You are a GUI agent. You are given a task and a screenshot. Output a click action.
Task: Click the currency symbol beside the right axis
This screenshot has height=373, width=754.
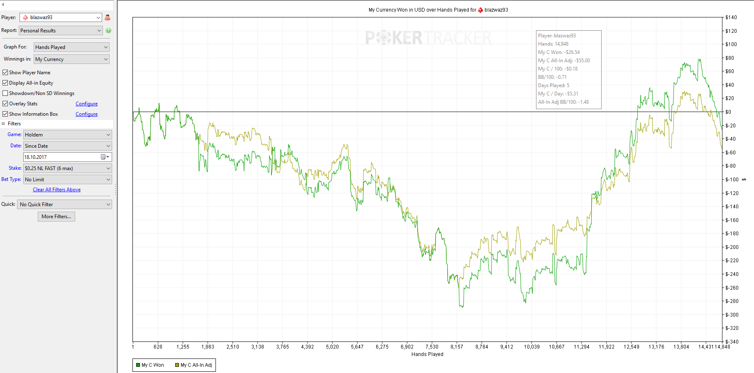(744, 179)
